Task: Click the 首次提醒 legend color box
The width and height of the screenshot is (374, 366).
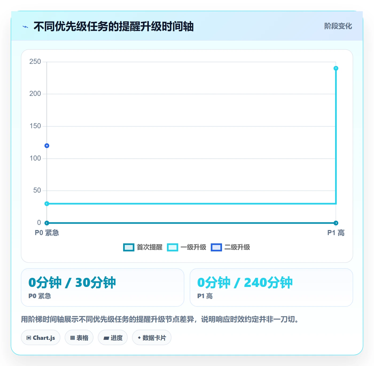Action: tap(128, 247)
